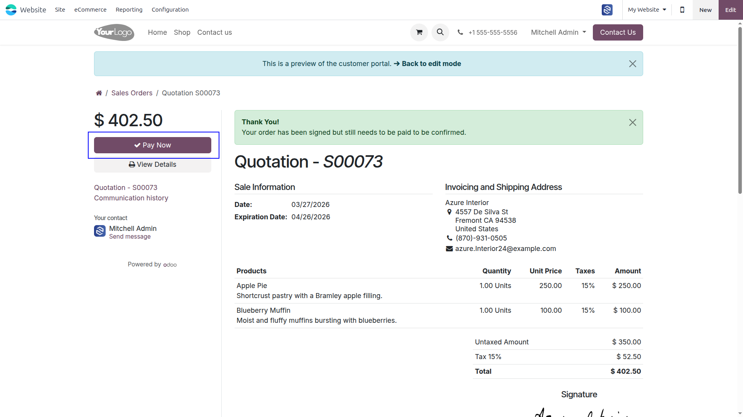The image size is (743, 417).
Task: Click Back to edit mode link
Action: pos(427,64)
